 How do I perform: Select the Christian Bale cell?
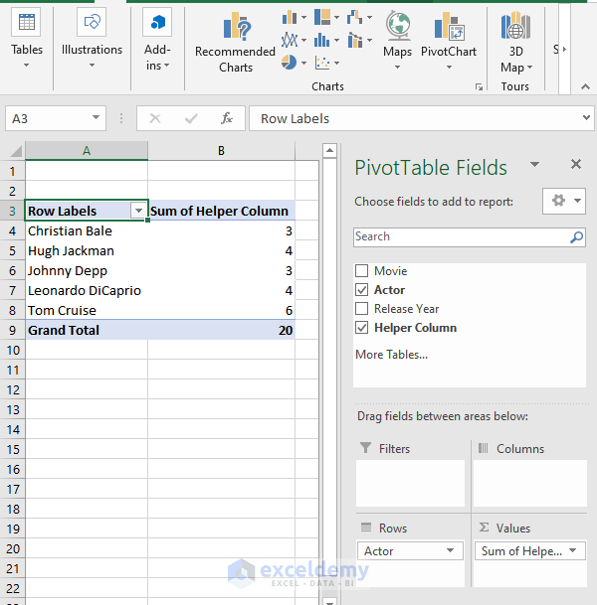87,231
